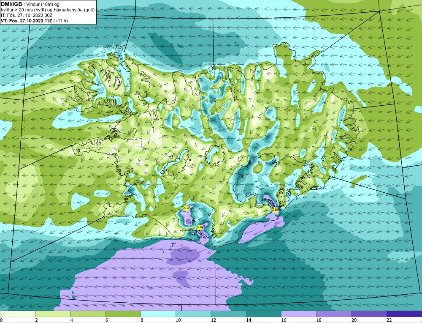Click the 'hviður > 25 m/s (hvítt)' line
This screenshot has height=323, width=422.
[24, 10]
